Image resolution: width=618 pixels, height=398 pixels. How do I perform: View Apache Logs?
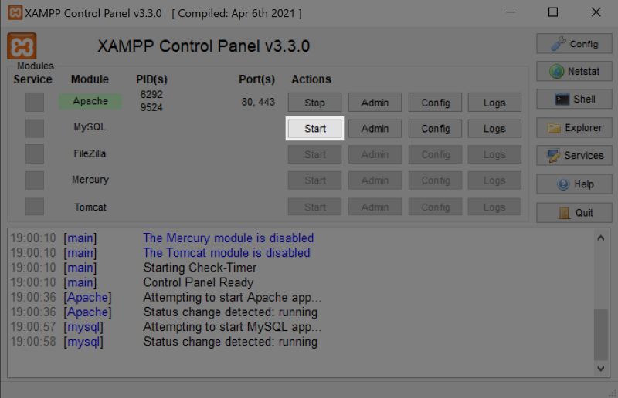(494, 103)
